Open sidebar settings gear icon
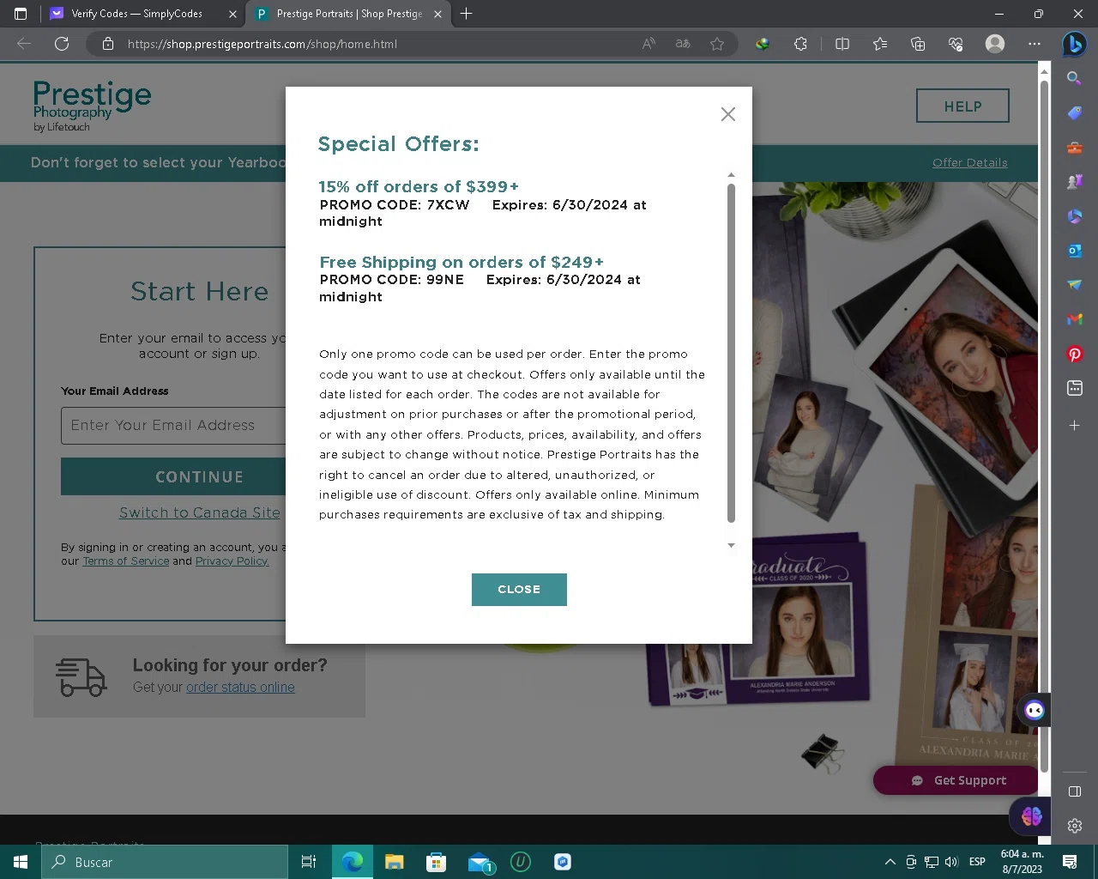The image size is (1098, 879). point(1074,826)
